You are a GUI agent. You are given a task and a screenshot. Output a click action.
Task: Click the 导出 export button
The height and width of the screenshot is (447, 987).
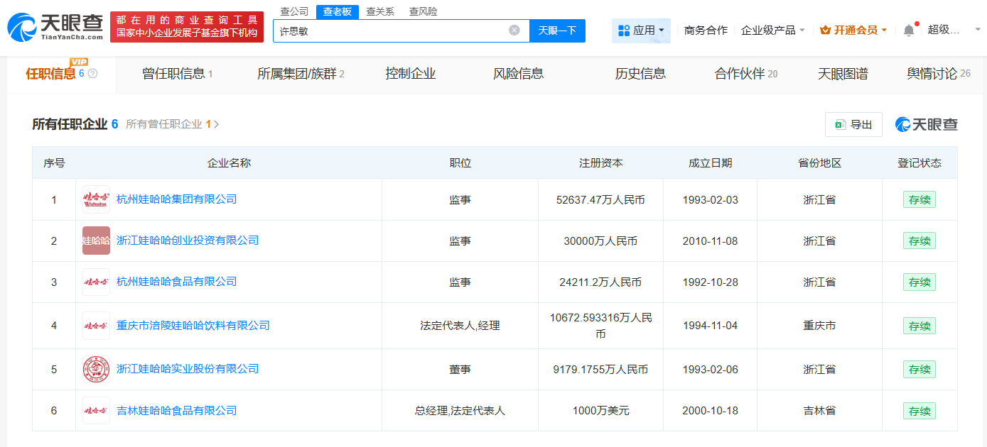(853, 124)
